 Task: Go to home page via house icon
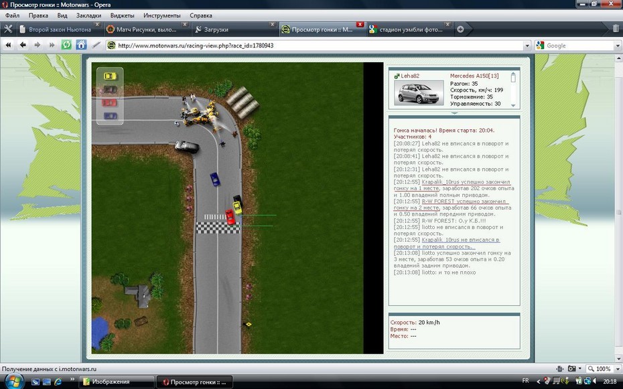[81, 45]
